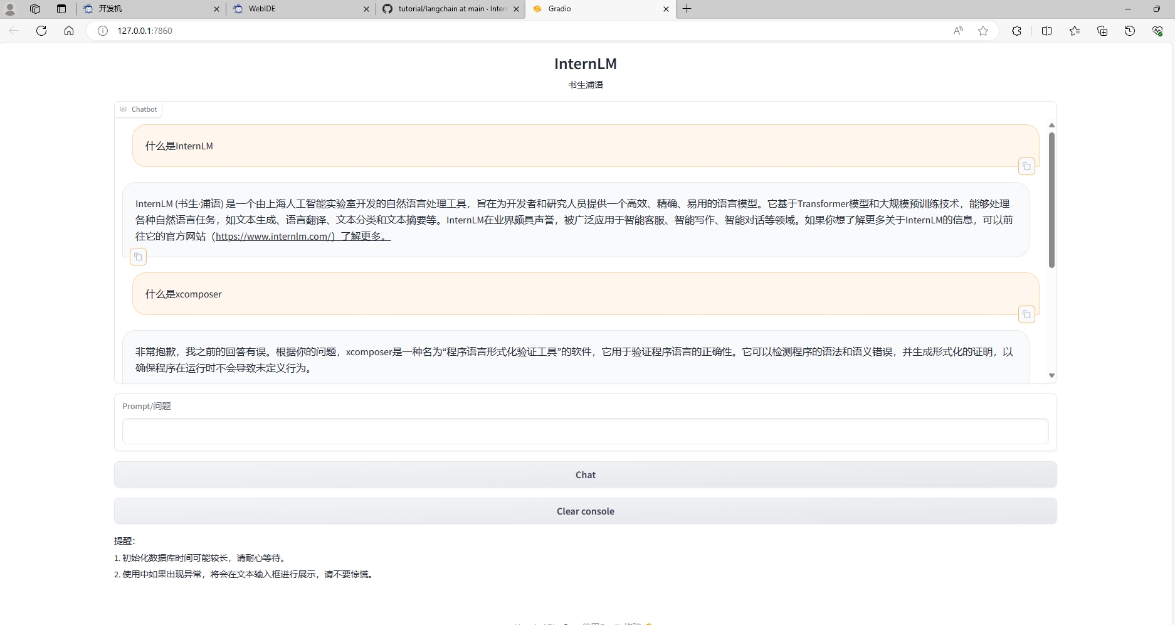This screenshot has width=1175, height=625.
Task: Open the Browser essentials icon
Action: click(x=1157, y=31)
